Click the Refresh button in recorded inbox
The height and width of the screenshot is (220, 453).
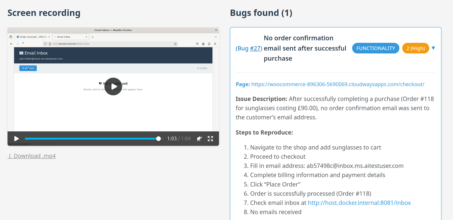tap(28, 68)
